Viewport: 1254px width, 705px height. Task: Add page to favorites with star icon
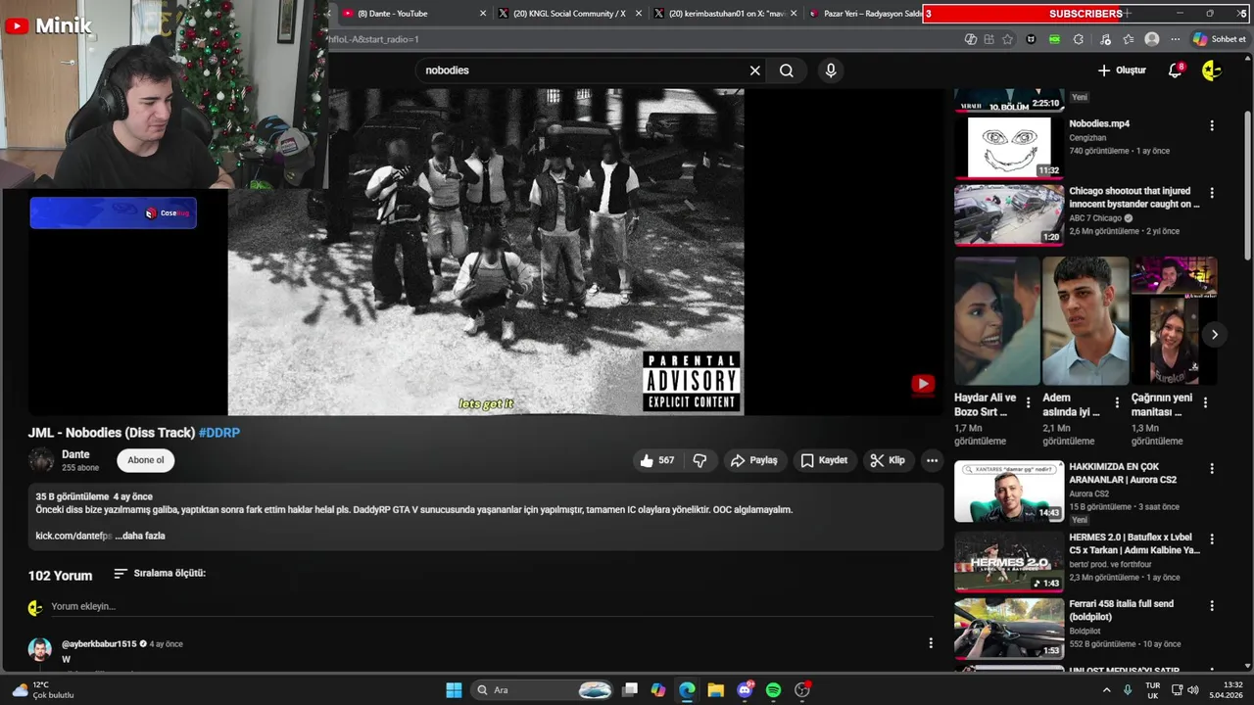1008,39
